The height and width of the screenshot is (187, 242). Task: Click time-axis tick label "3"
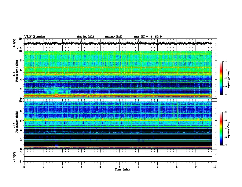[81, 167]
